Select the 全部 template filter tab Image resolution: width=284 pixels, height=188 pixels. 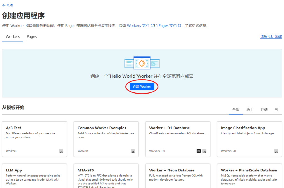236,109
